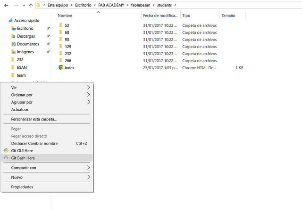
Task: Open Descargas in quick access
Action: (x=26, y=36)
